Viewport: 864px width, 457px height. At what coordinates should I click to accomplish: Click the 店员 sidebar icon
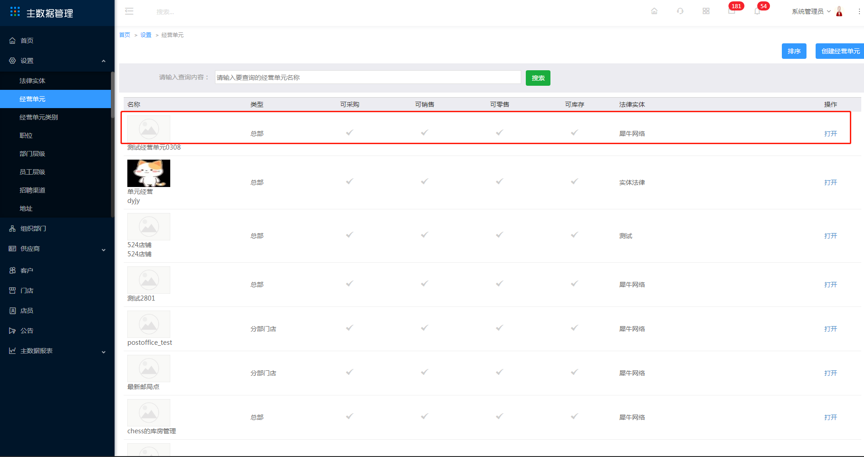pos(12,311)
